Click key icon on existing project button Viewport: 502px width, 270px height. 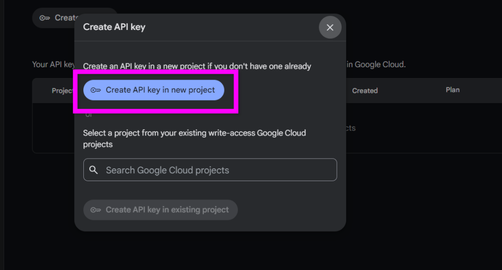click(x=96, y=210)
